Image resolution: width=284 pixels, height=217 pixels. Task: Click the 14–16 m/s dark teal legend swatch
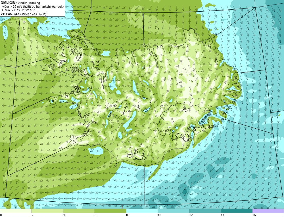(x=237, y=211)
